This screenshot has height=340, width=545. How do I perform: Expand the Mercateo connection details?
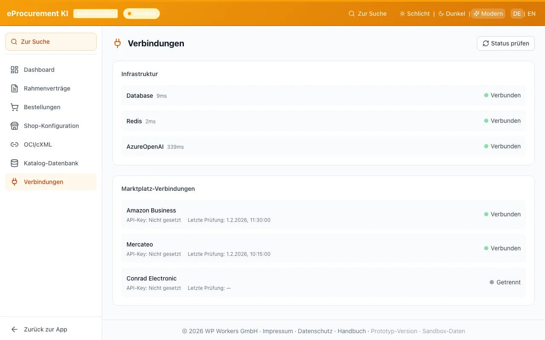click(x=324, y=248)
